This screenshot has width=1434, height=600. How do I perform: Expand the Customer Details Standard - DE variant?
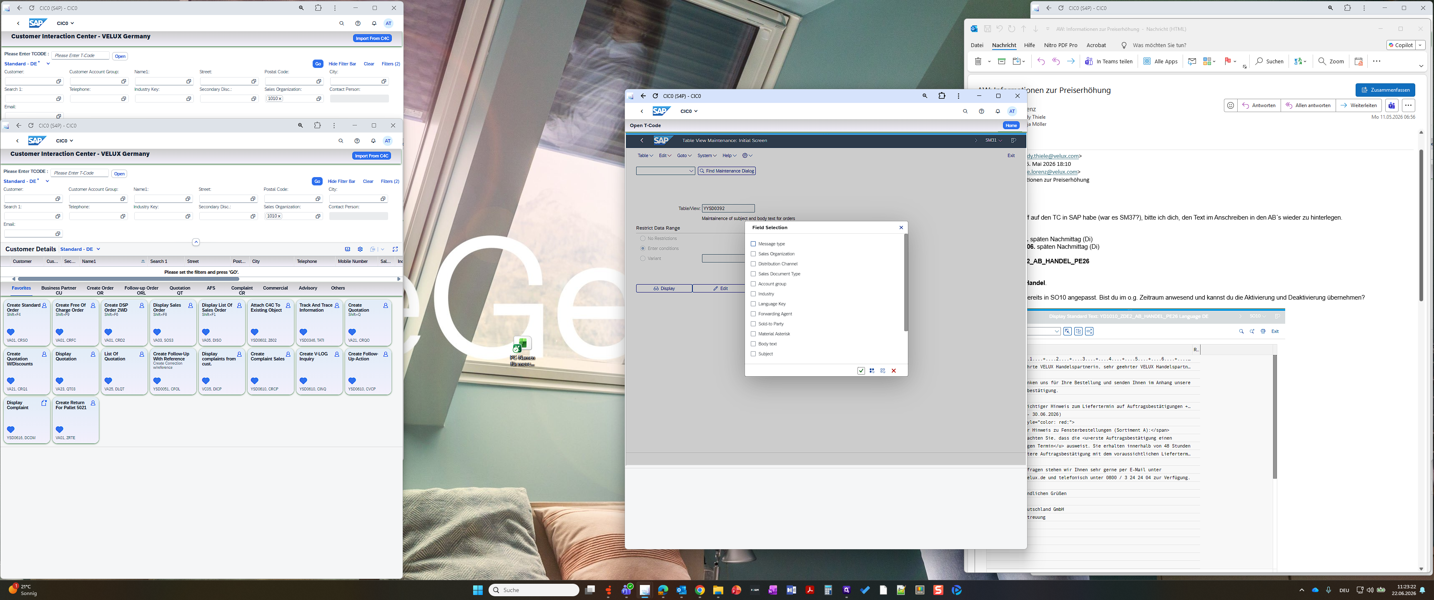[80, 249]
